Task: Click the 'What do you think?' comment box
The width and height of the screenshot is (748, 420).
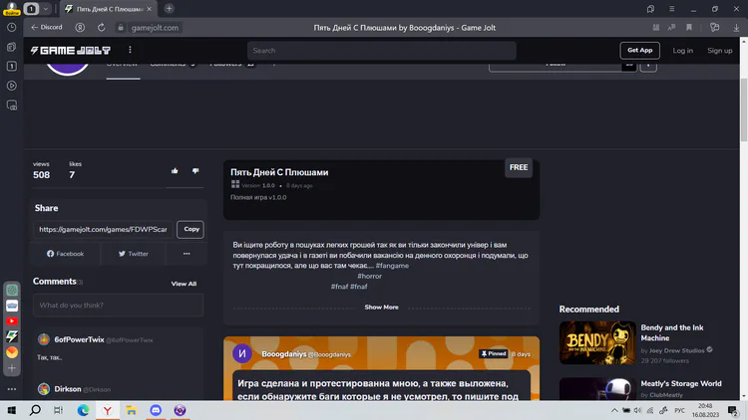Action: (x=119, y=306)
